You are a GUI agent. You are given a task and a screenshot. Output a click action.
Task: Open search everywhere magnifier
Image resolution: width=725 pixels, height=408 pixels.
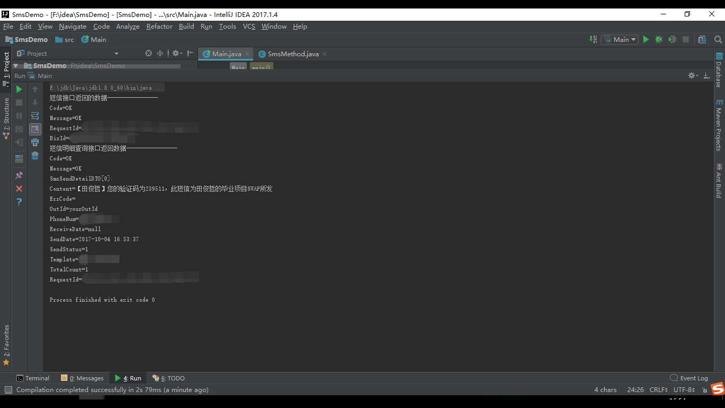tap(718, 39)
